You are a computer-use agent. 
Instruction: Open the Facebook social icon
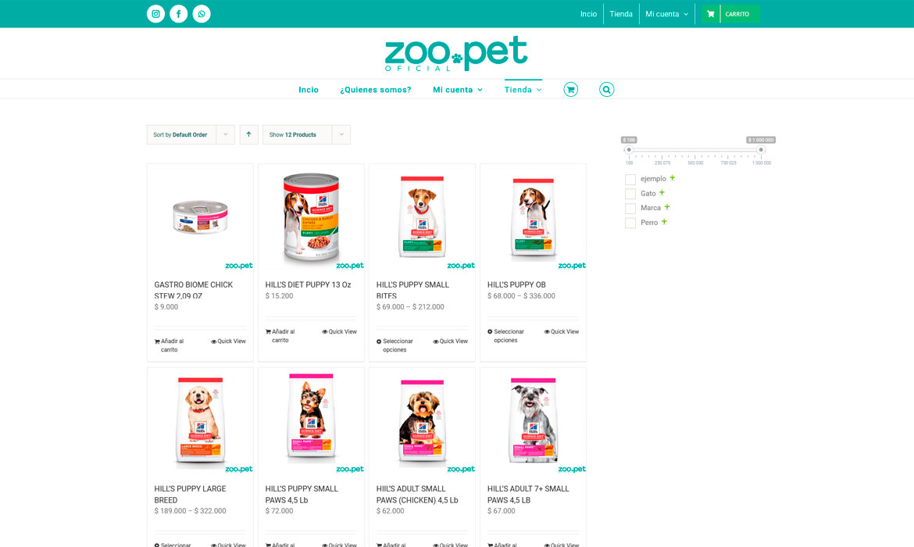tap(178, 14)
